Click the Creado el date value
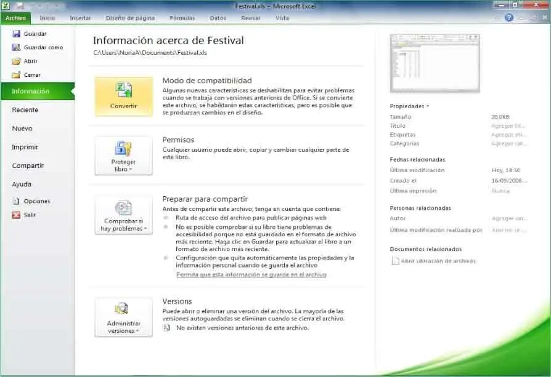Screen dimensions: 551x377 pos(509,181)
